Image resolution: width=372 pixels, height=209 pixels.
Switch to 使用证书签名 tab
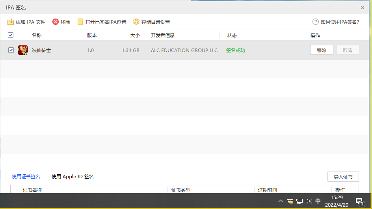[x=26, y=177]
